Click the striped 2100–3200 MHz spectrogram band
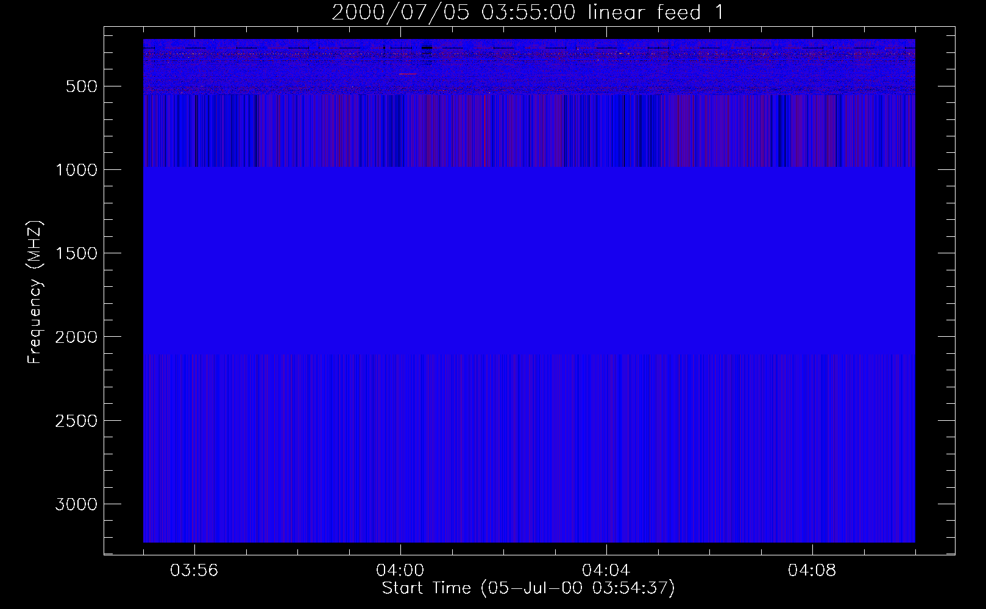This screenshot has height=609, width=986. 529,448
